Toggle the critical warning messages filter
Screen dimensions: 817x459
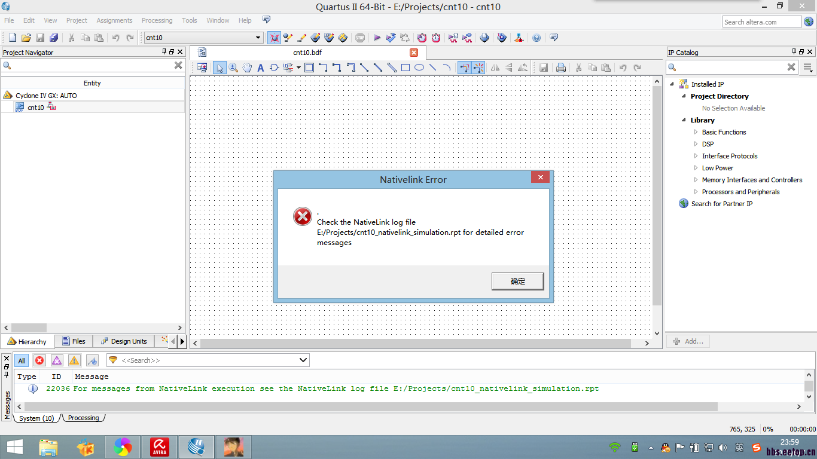coord(57,360)
